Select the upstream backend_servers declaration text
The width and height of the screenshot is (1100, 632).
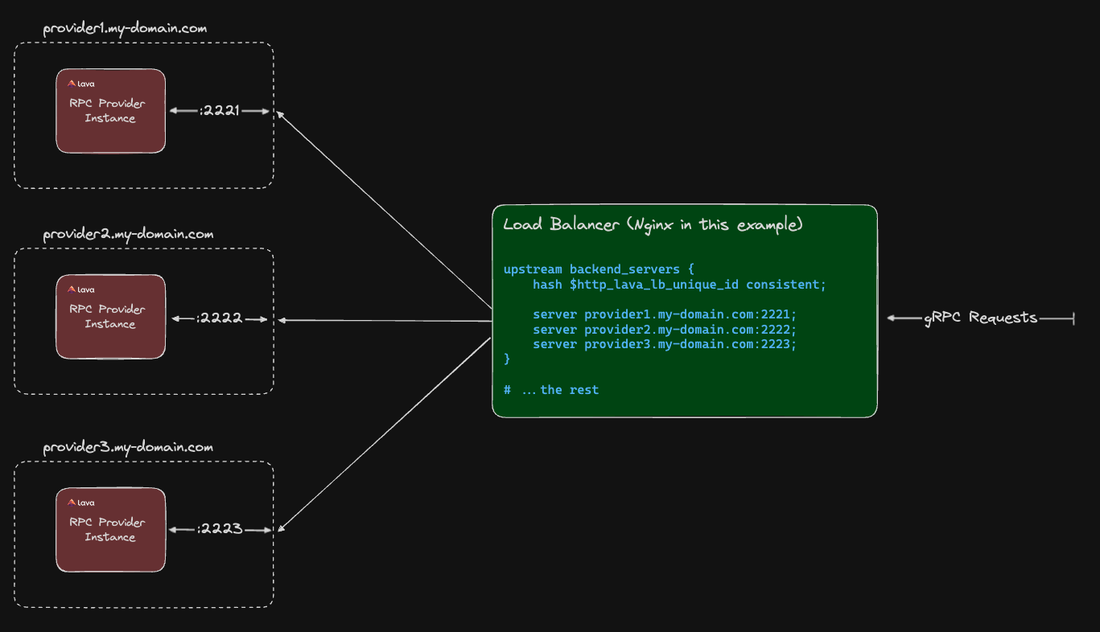click(599, 269)
